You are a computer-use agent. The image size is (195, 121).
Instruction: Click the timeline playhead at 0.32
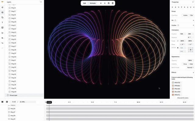click(49, 102)
